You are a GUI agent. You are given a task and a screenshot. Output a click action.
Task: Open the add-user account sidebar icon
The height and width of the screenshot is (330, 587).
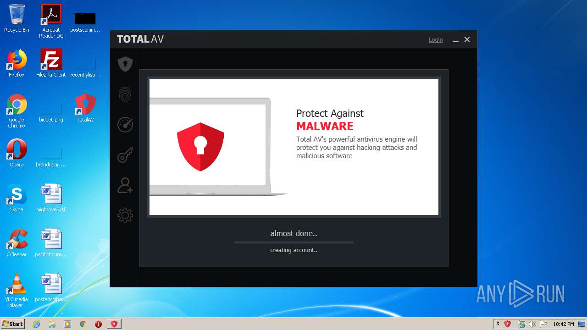click(125, 185)
